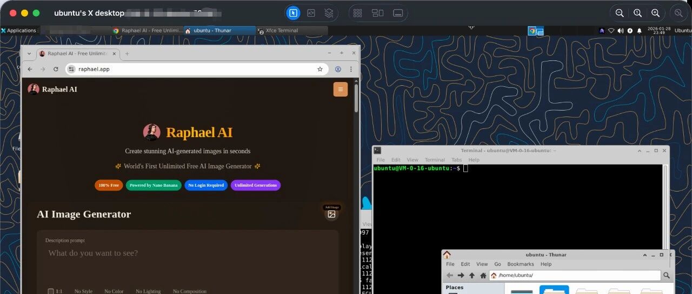Go forward in Chrome browser
The height and width of the screenshot is (294, 692).
point(43,69)
